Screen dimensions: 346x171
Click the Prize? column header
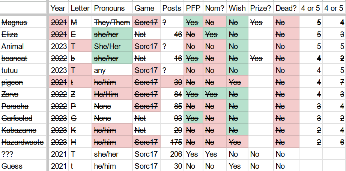tap(261, 8)
